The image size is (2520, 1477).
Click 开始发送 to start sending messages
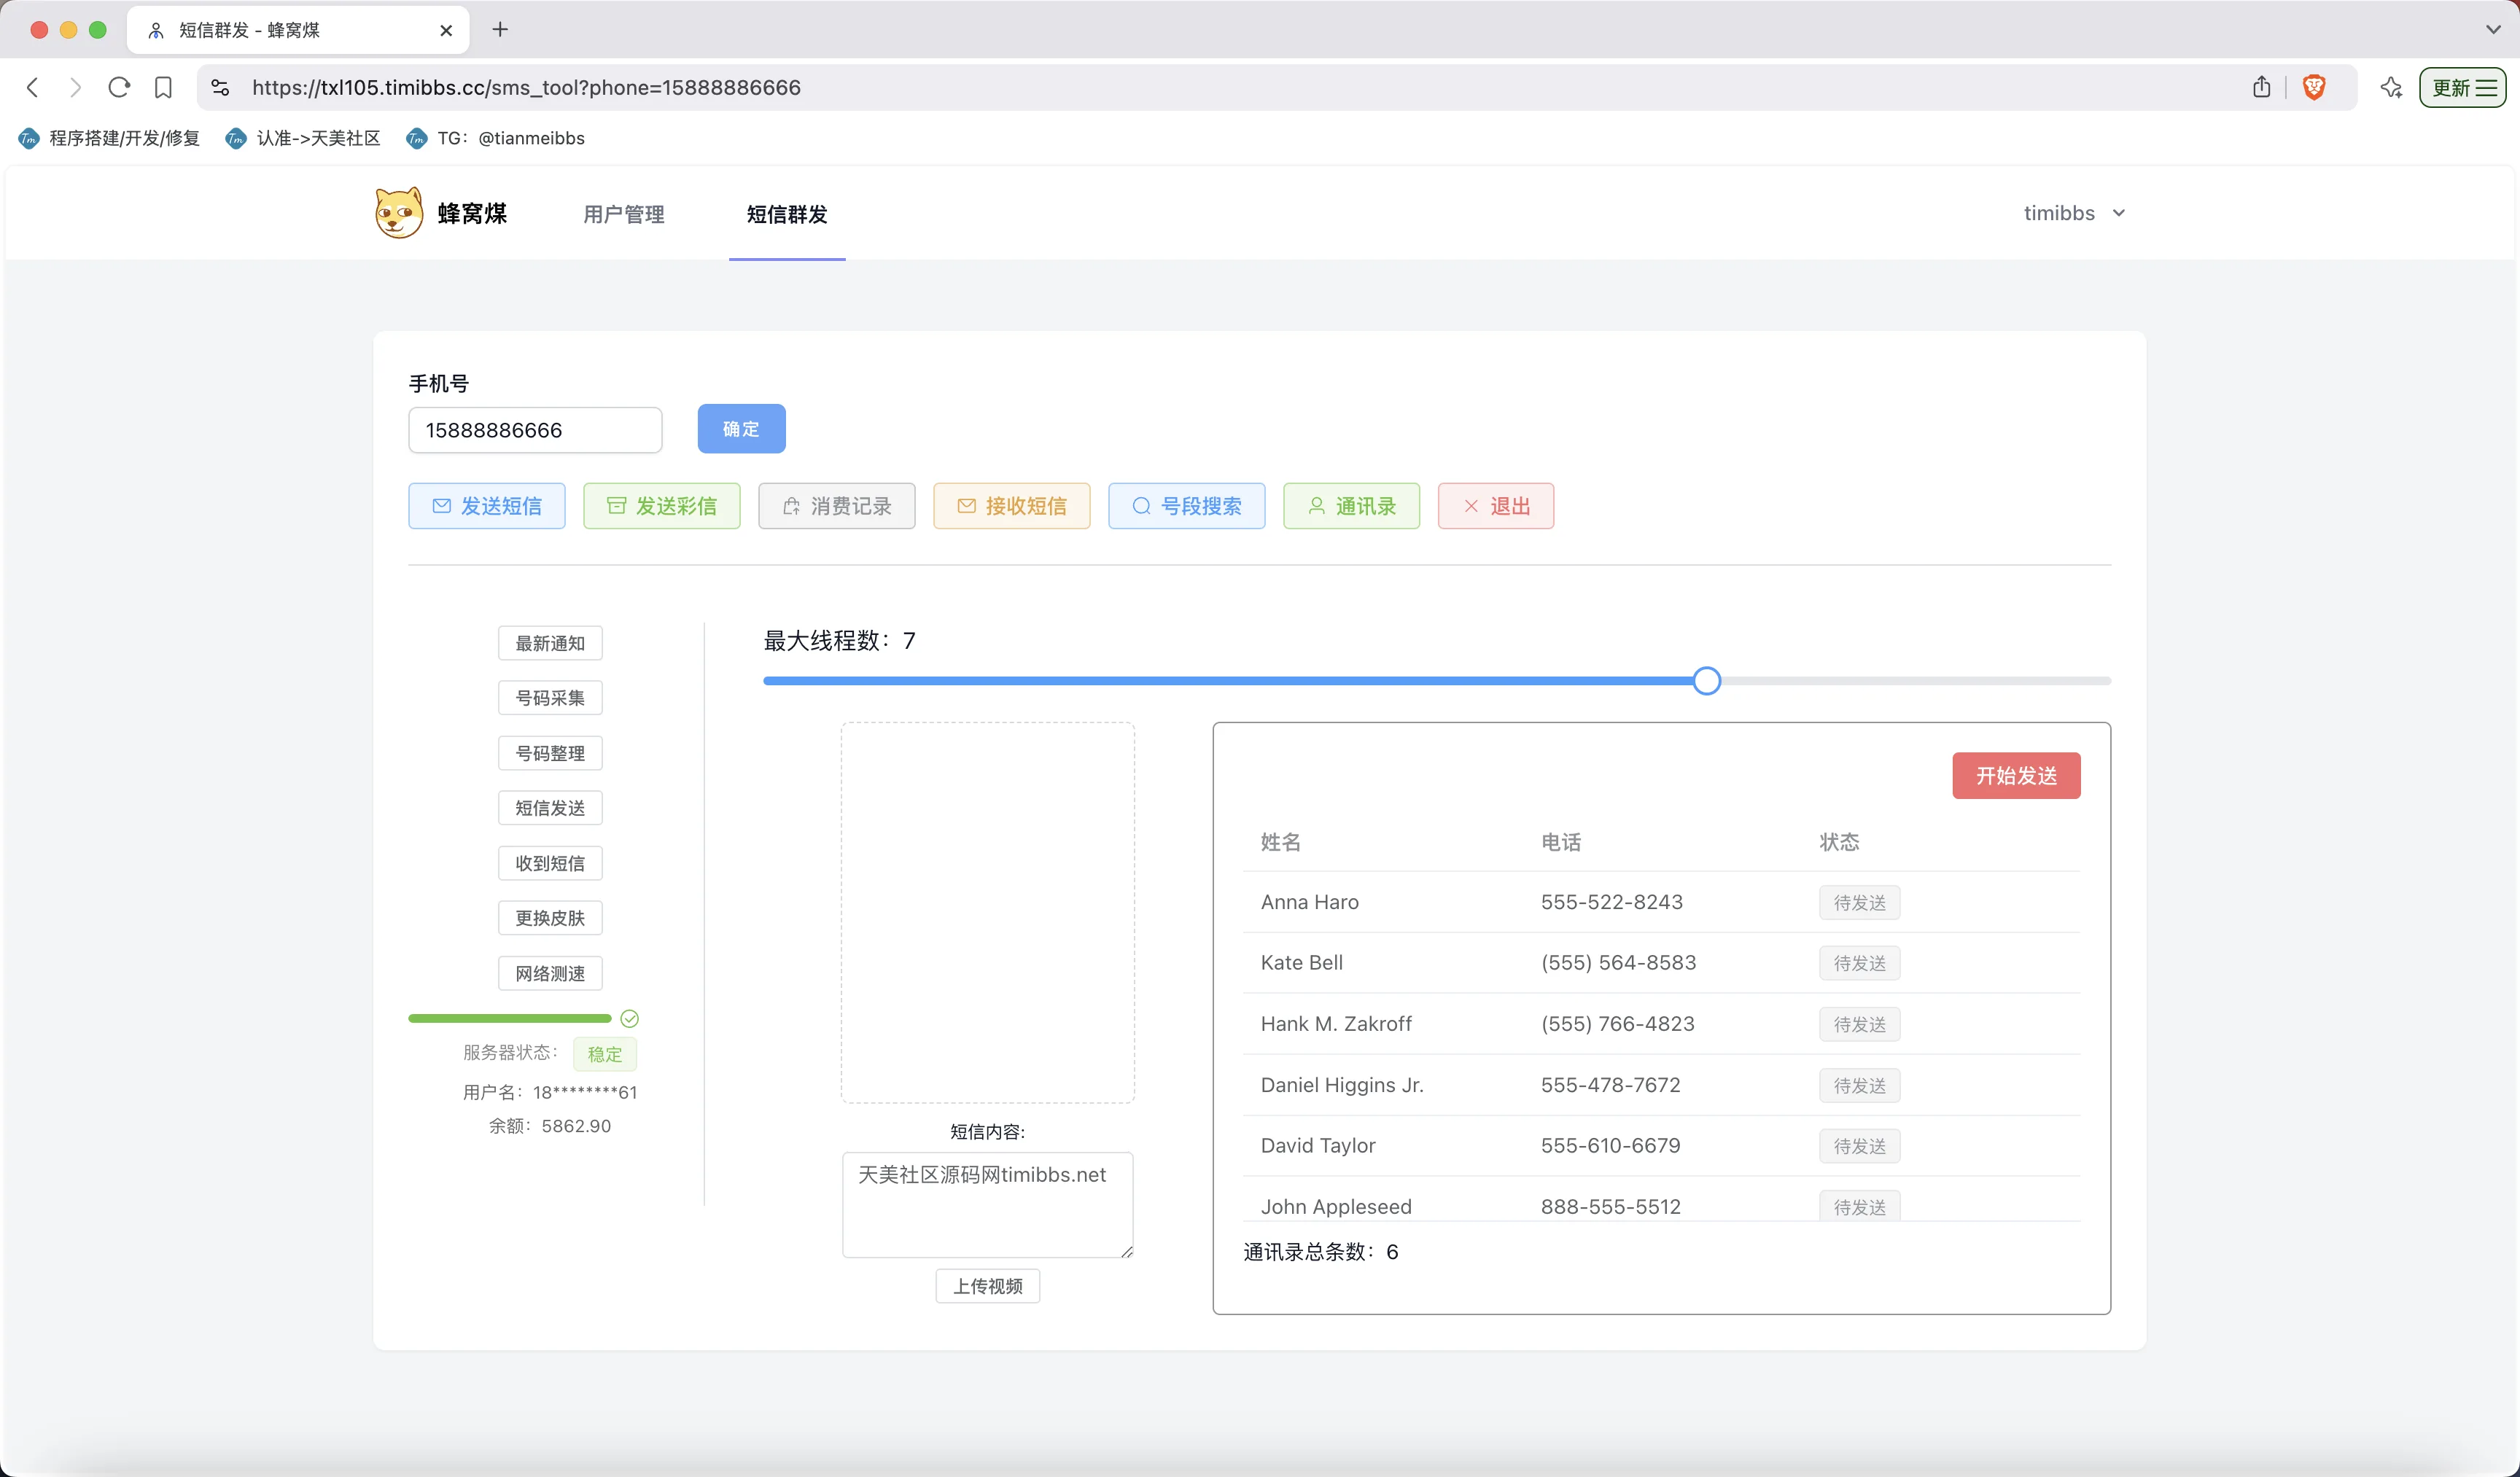point(2016,775)
